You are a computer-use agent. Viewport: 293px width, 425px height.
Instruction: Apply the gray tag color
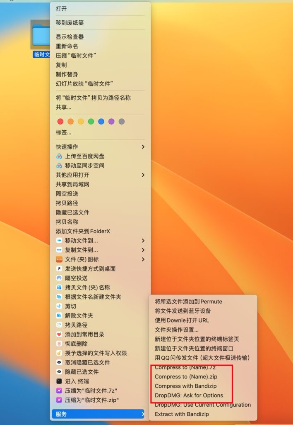[122, 122]
